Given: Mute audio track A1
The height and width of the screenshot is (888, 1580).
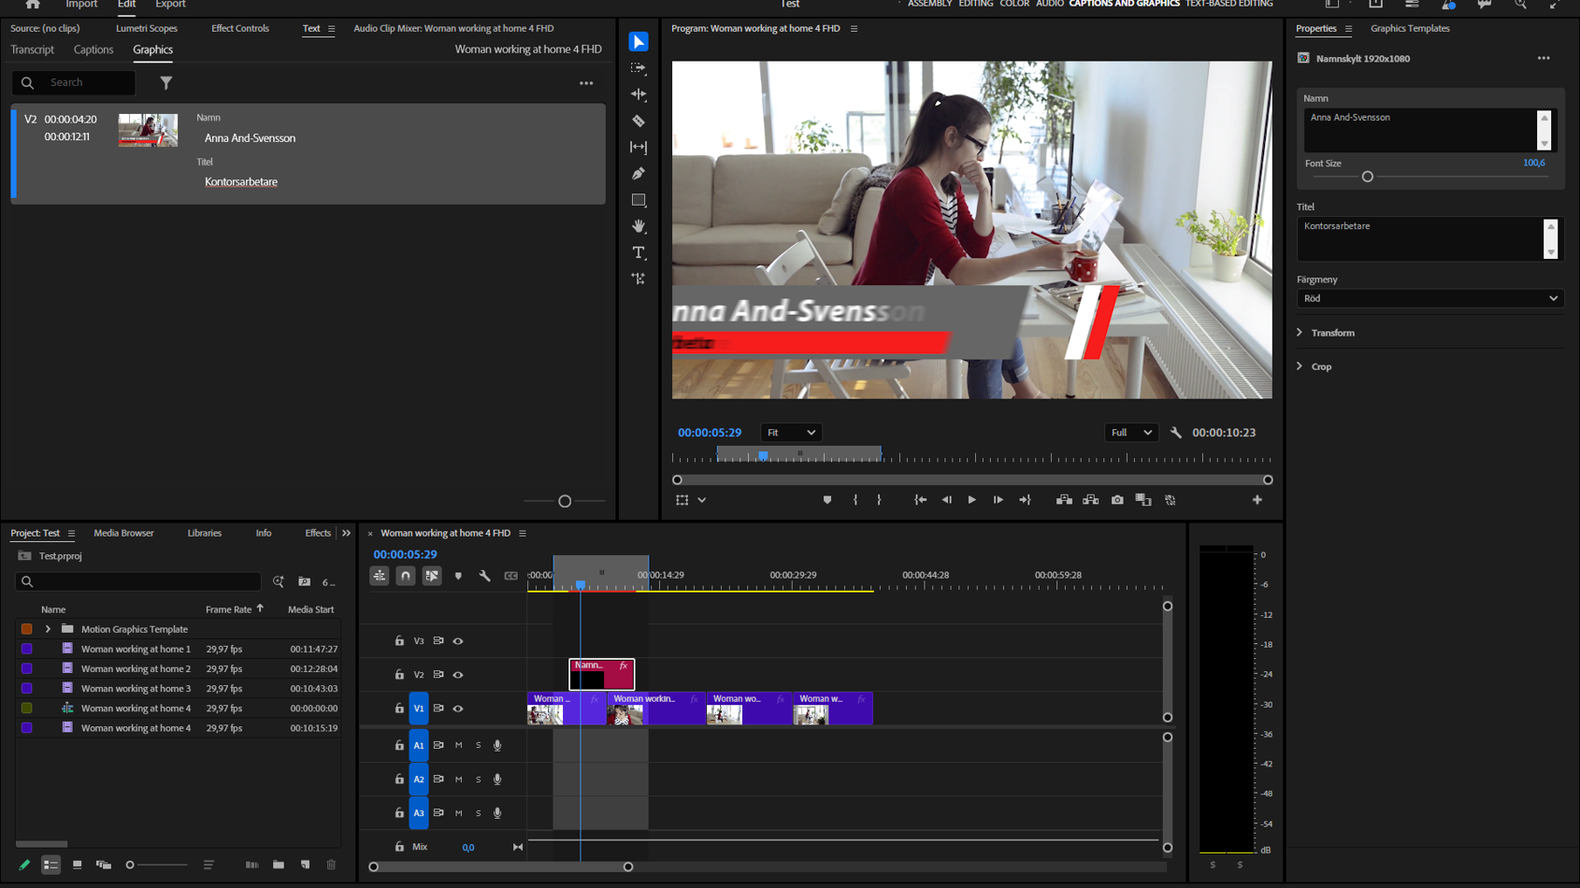Looking at the screenshot, I should tap(459, 746).
